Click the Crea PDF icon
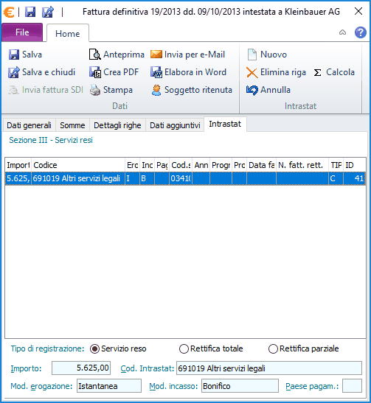 [x=95, y=72]
